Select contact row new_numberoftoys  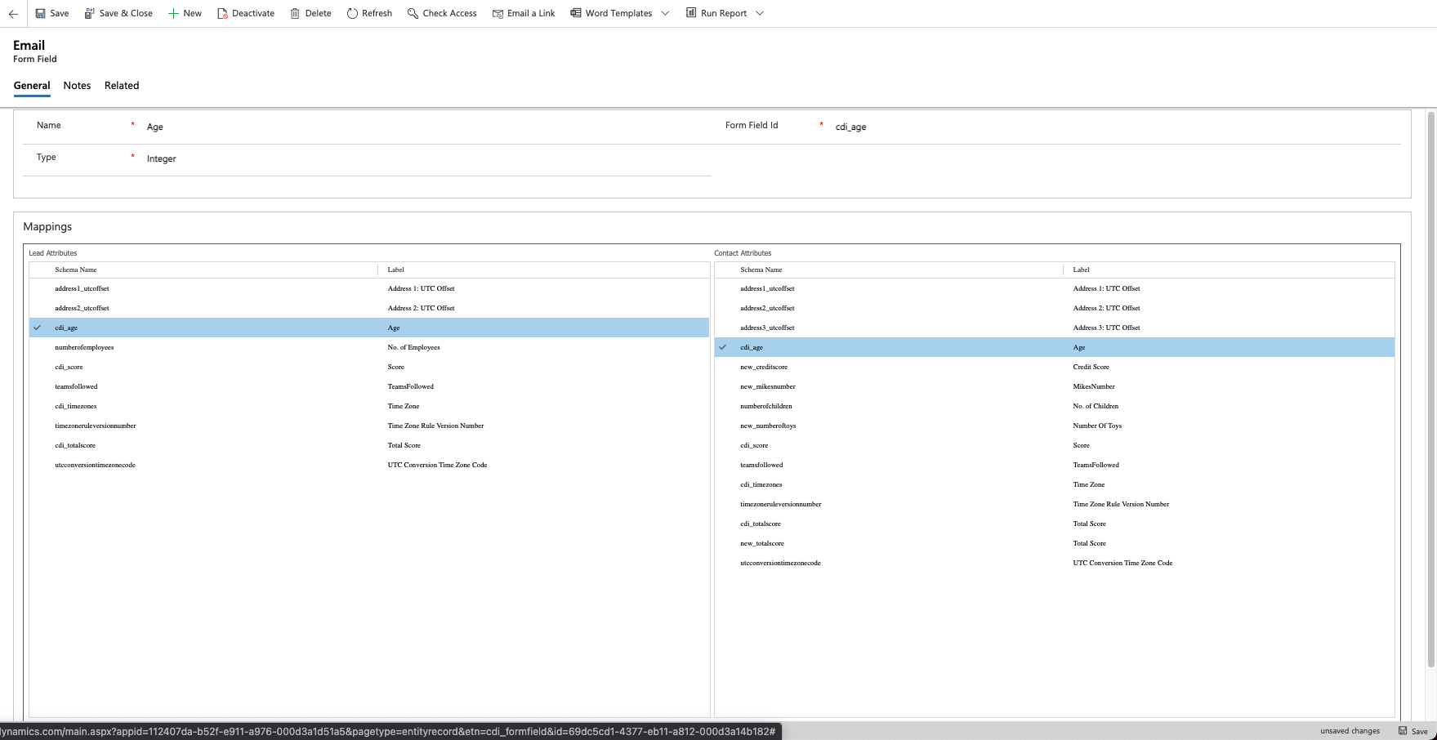pyautogui.click(x=1055, y=426)
